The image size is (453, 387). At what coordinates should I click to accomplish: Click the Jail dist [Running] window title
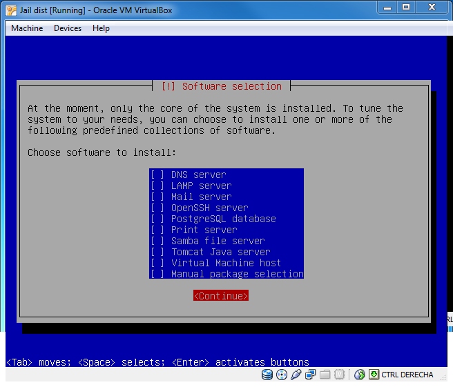pos(95,10)
